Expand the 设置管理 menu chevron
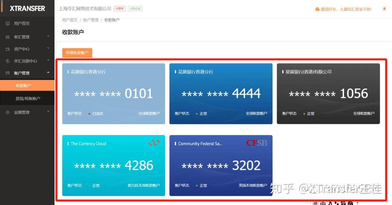392x205 pixels. coord(48,112)
